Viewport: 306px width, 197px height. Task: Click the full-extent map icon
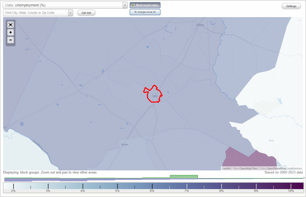(10, 25)
